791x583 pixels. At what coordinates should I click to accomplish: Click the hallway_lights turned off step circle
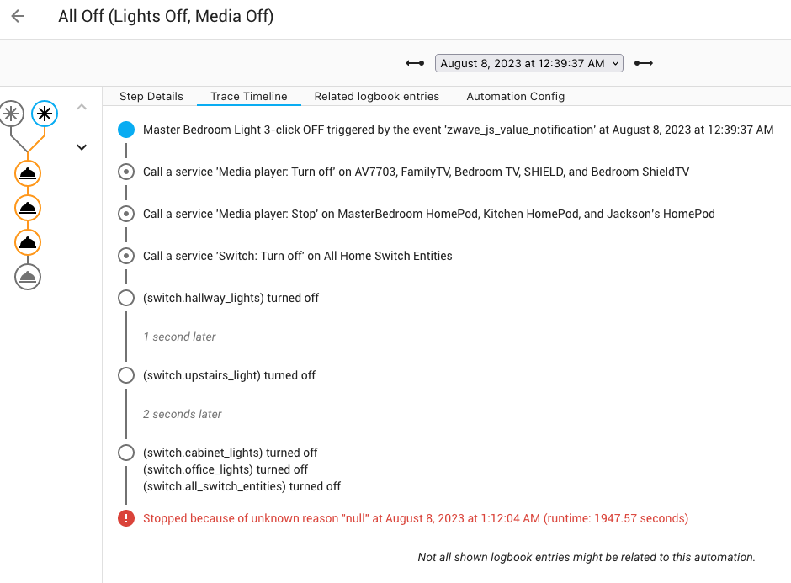click(x=126, y=298)
